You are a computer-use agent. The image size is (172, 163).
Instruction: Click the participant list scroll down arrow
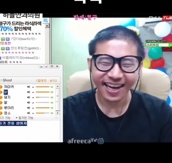pos(58,113)
